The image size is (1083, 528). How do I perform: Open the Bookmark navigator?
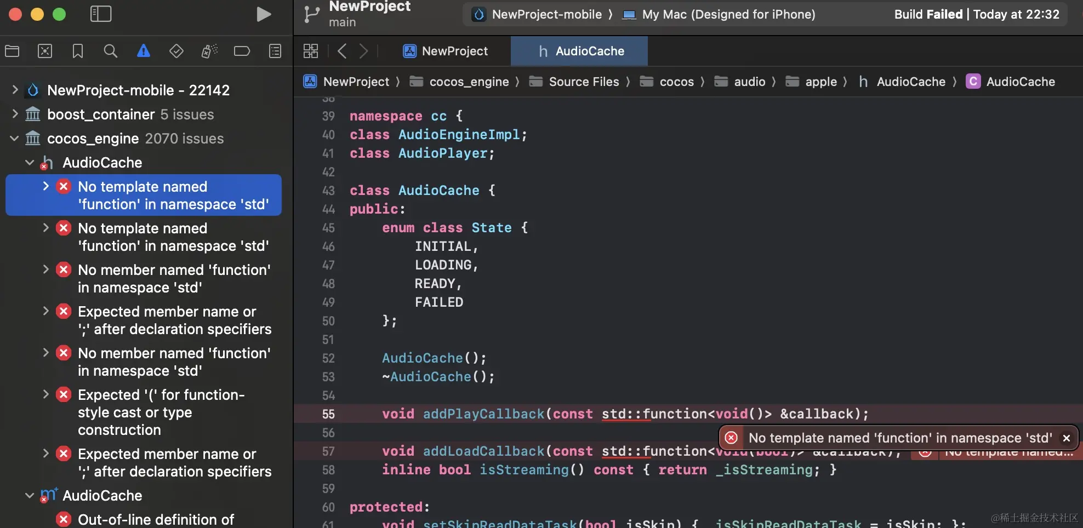[x=78, y=51]
